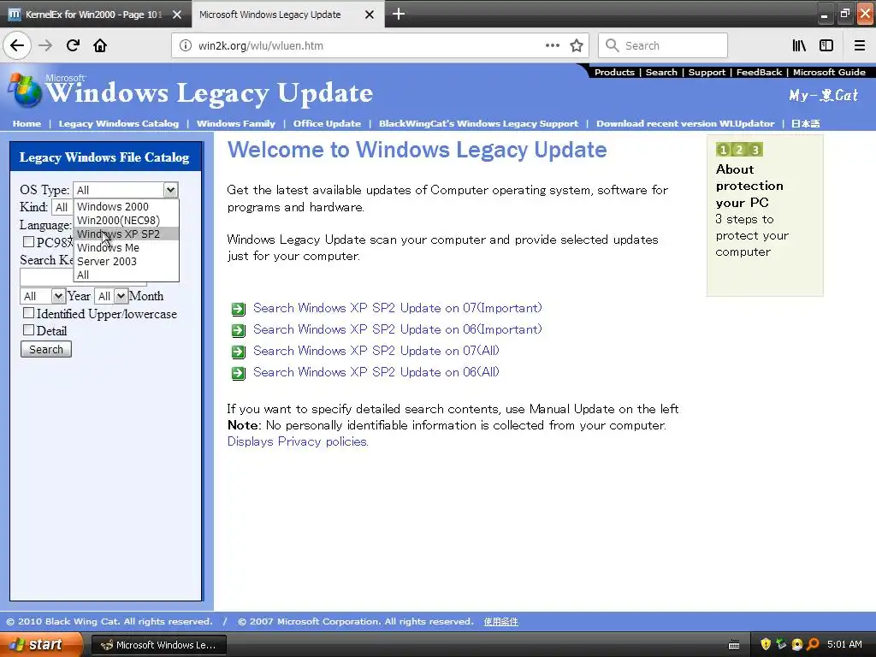Click the Windows Legacy Update globe logo

coord(24,90)
